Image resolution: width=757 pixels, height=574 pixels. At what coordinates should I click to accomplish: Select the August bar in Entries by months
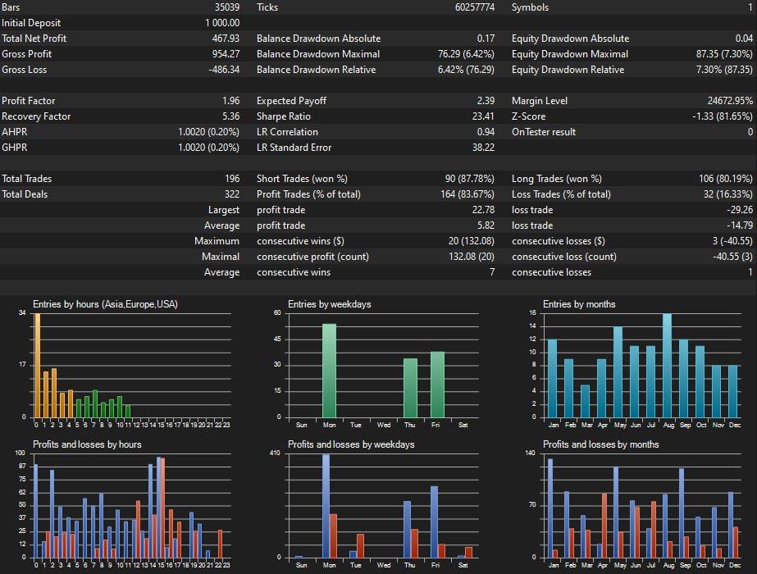667,365
